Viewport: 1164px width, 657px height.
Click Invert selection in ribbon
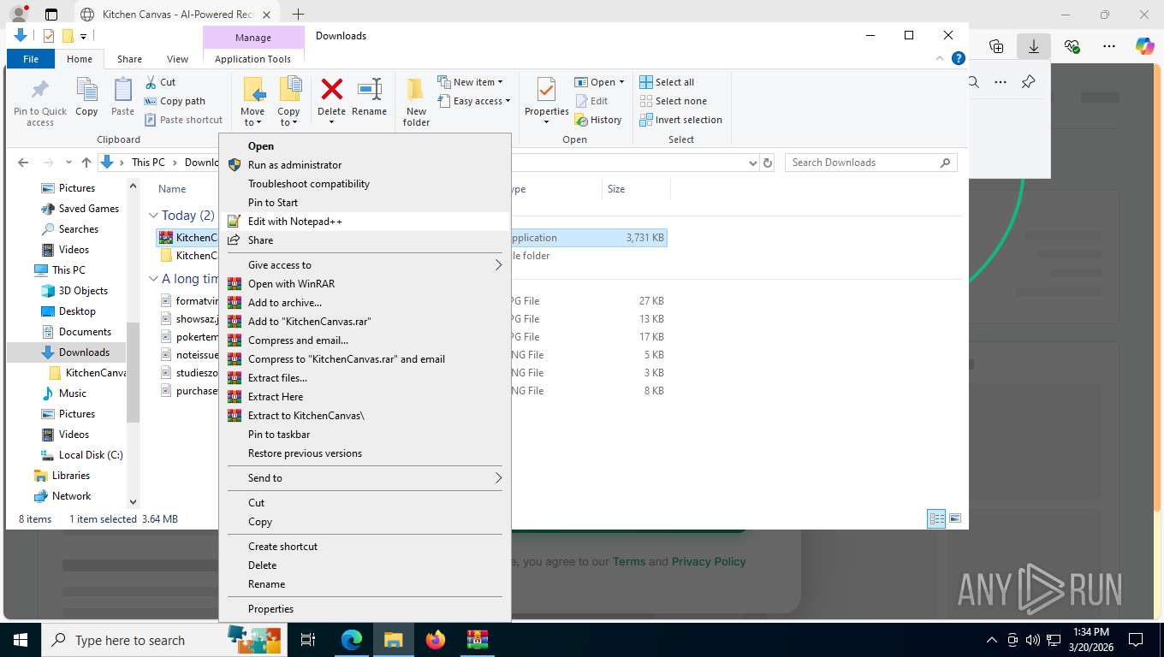[680, 120]
